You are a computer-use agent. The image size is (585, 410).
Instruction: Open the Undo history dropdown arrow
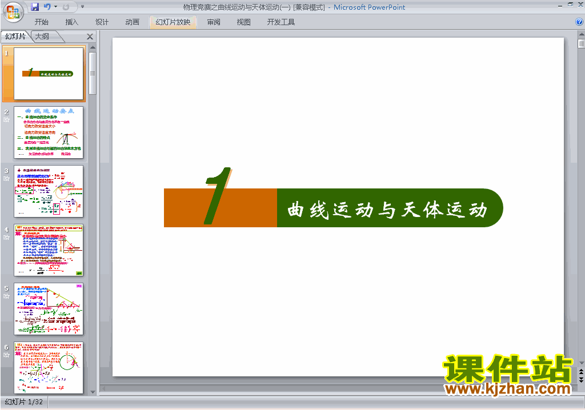[x=55, y=7]
